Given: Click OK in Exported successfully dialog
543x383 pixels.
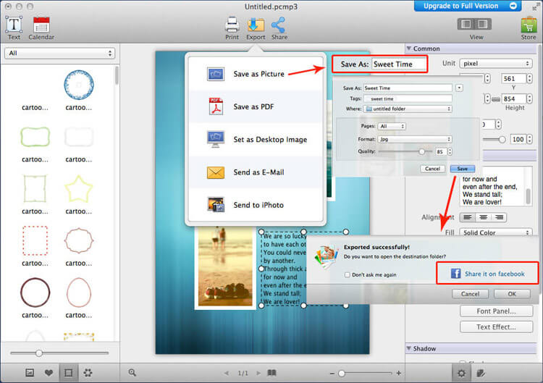Looking at the screenshot, I should [512, 294].
